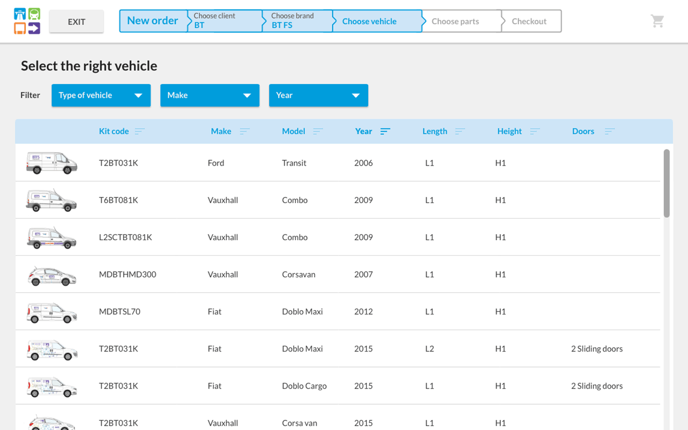Click the app logo icon
Viewport: 688px width, 430px height.
click(27, 21)
